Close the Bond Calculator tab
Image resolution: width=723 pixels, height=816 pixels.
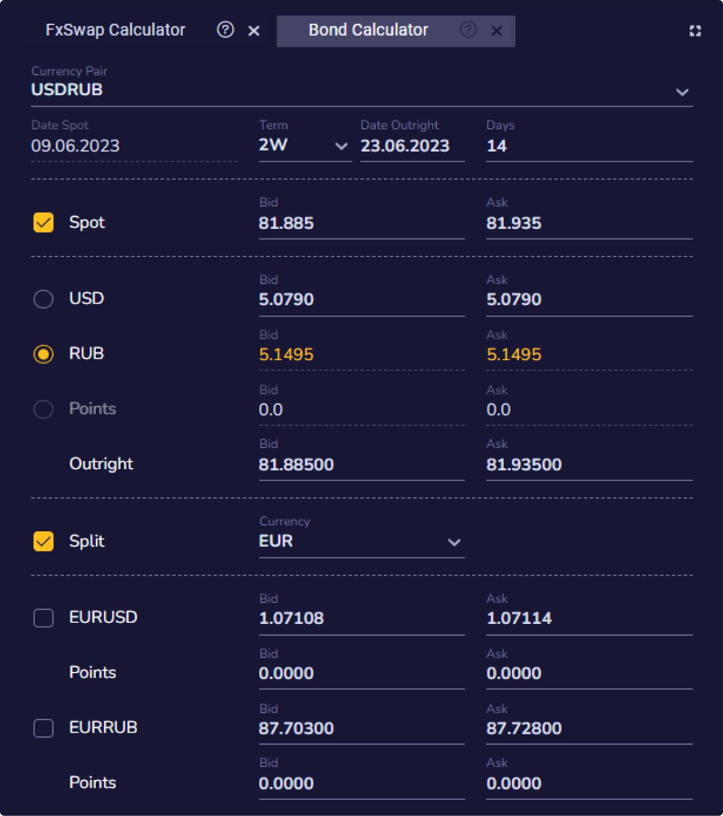coord(496,31)
